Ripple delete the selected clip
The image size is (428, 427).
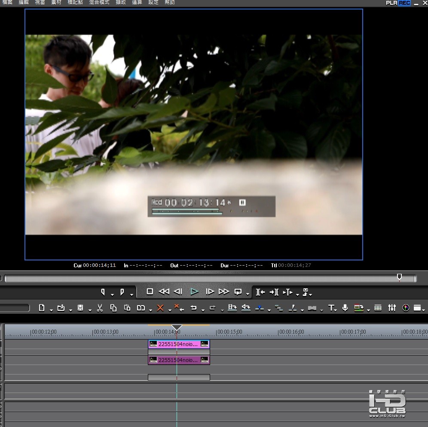click(x=179, y=308)
